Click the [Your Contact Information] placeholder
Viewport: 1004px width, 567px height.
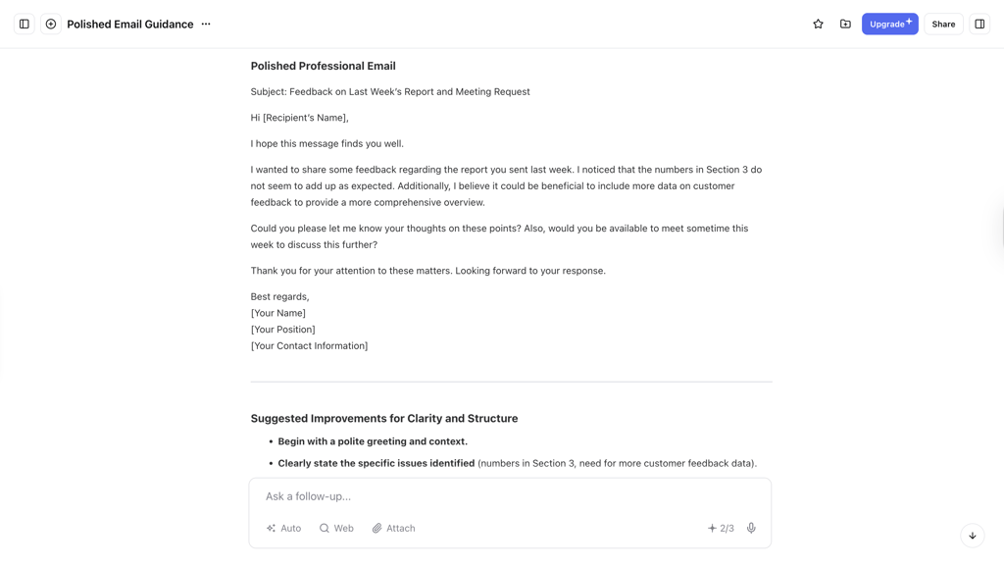click(x=309, y=346)
